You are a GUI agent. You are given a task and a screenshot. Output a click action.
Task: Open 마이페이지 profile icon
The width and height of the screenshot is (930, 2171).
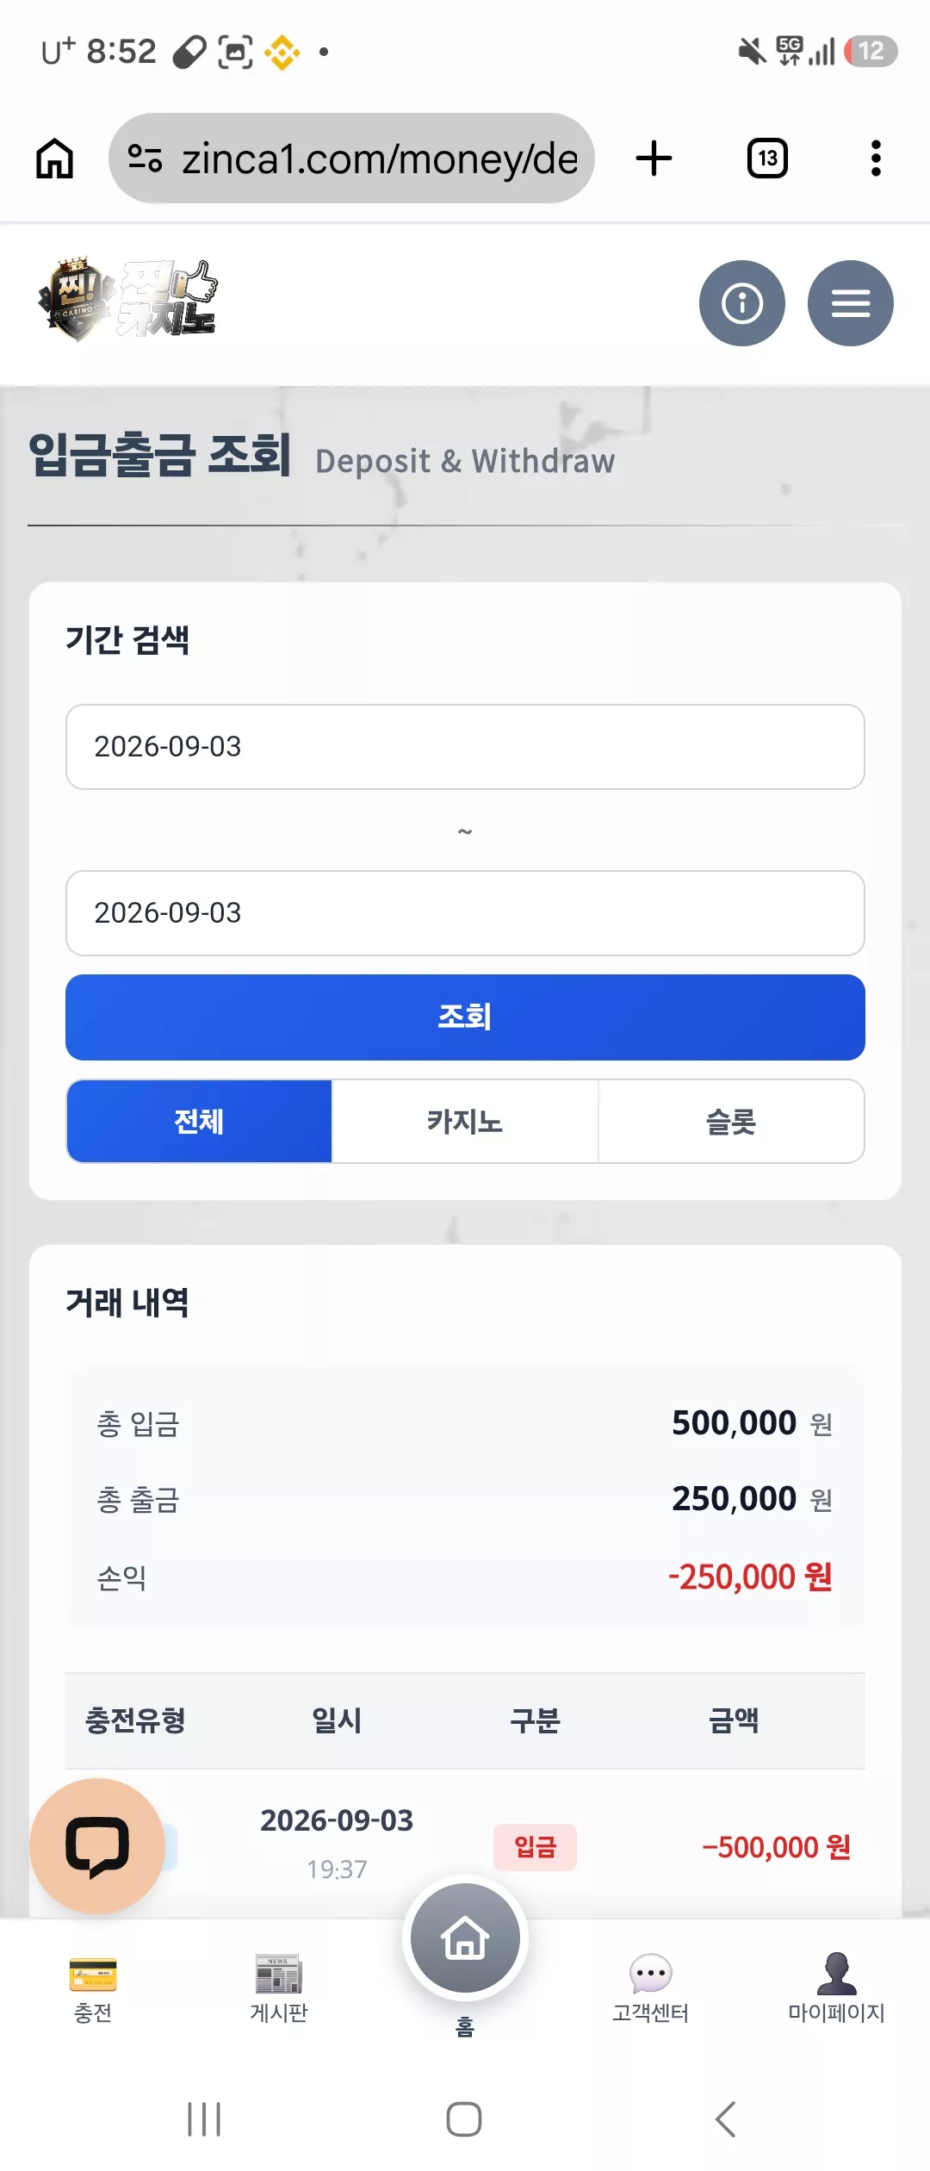tap(837, 1974)
